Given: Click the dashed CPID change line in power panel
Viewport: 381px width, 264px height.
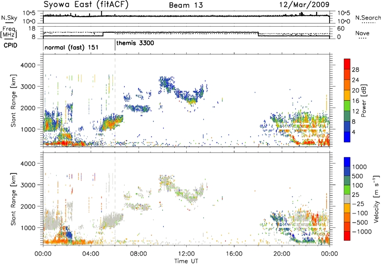Looking at the screenshot, I should [115, 100].
